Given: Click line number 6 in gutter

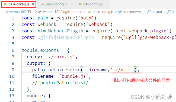Looking at the screenshot, I should click(13, 50).
